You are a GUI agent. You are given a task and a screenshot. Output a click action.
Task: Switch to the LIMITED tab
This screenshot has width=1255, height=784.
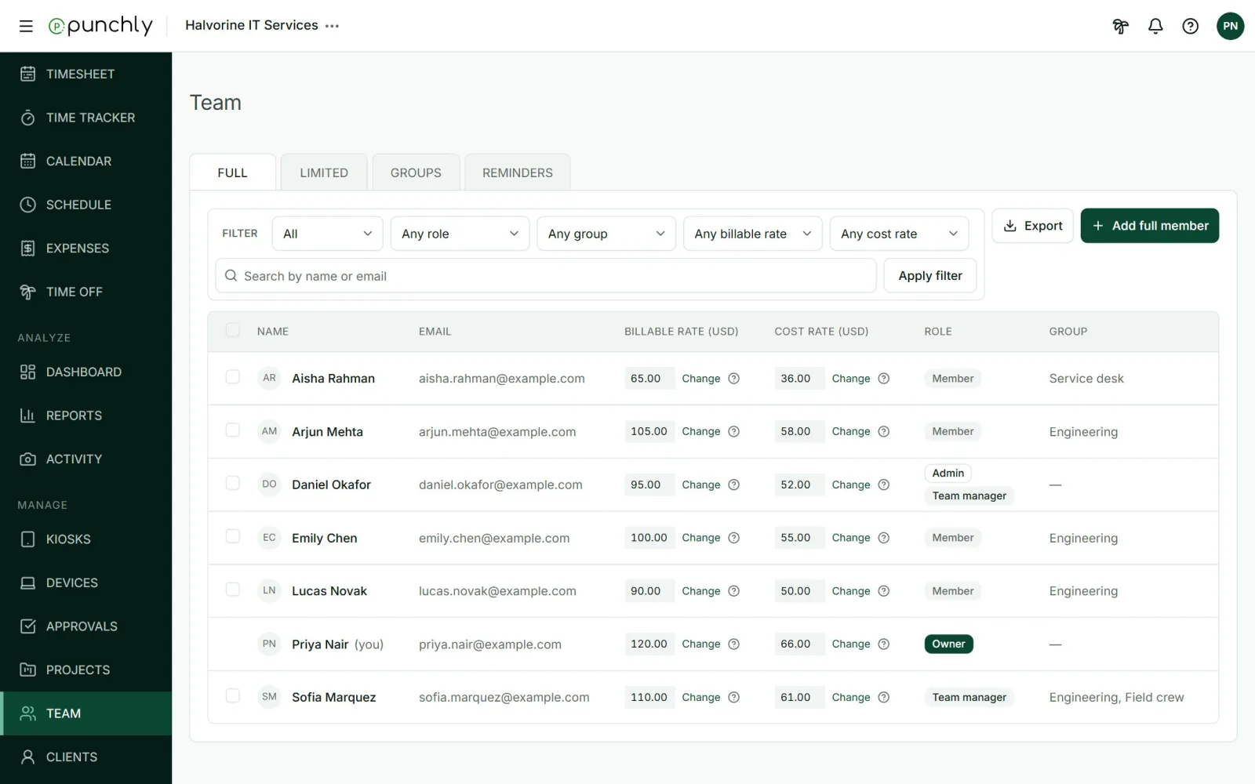324,172
